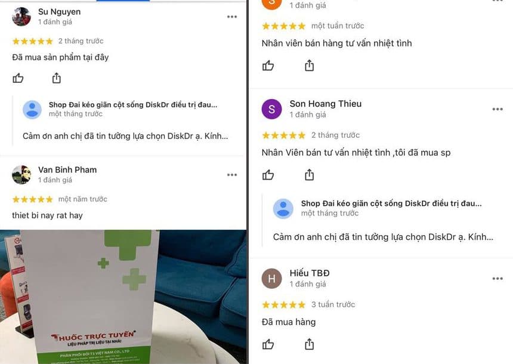513x364 pixels.
Task: Share Hiếu TBĐ's review
Action: [x=309, y=344]
